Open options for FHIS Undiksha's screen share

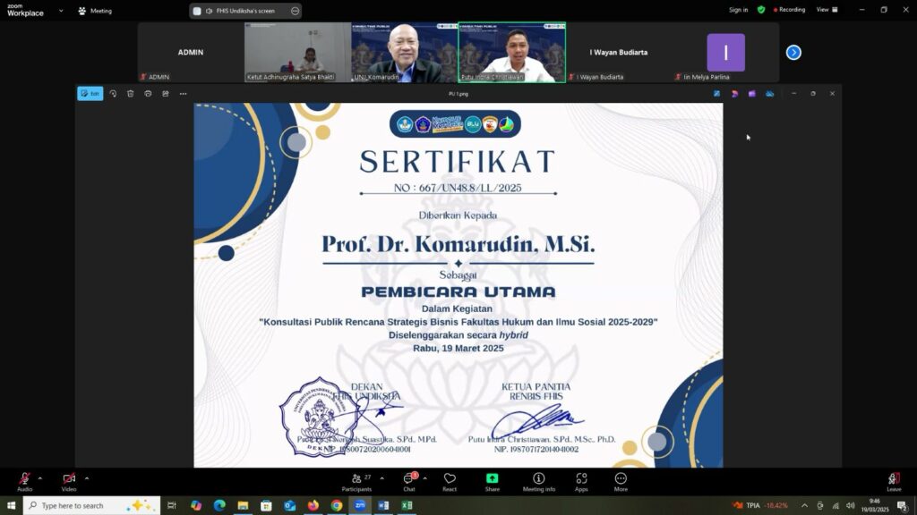(x=295, y=11)
